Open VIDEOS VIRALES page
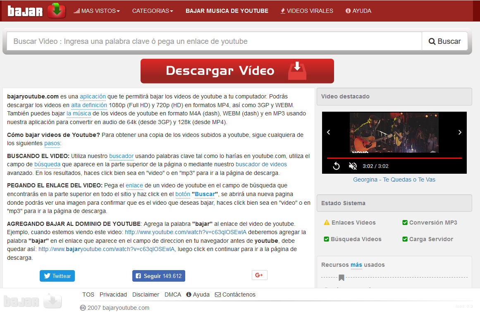The image size is (480, 316). point(307,11)
